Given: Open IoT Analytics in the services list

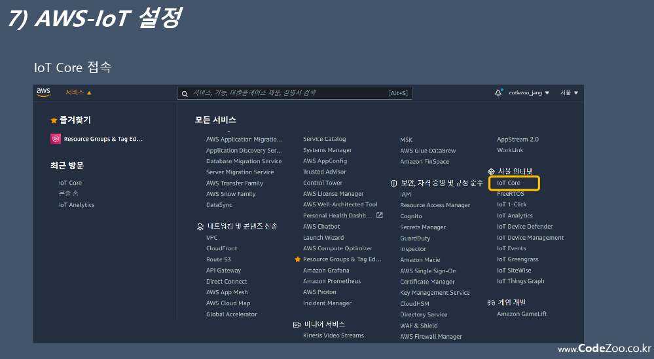Looking at the screenshot, I should pyautogui.click(x=515, y=216).
